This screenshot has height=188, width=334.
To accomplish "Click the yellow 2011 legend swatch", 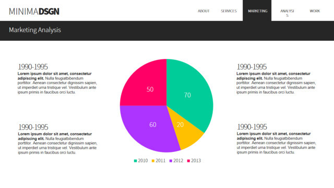I will click(x=153, y=161).
